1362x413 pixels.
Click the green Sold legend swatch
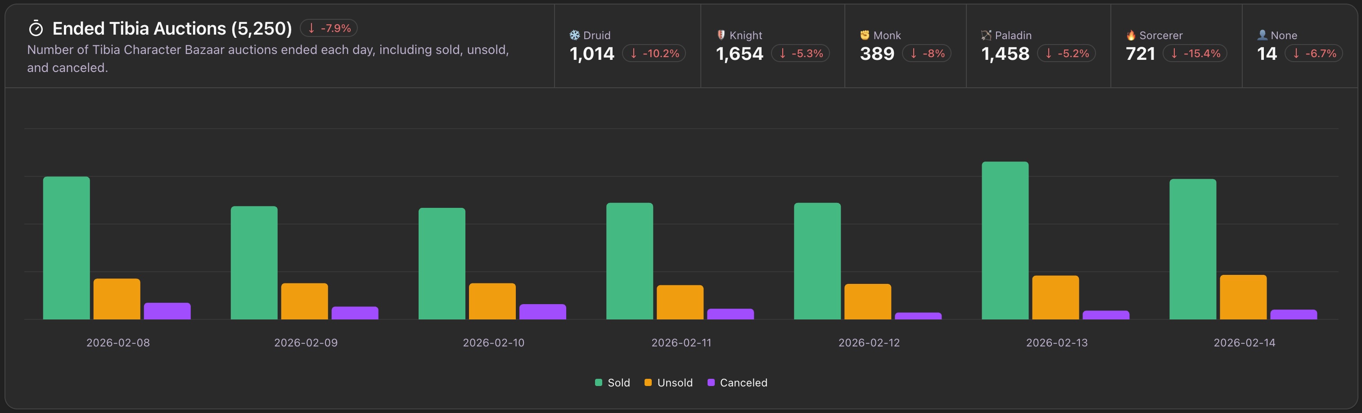point(599,382)
